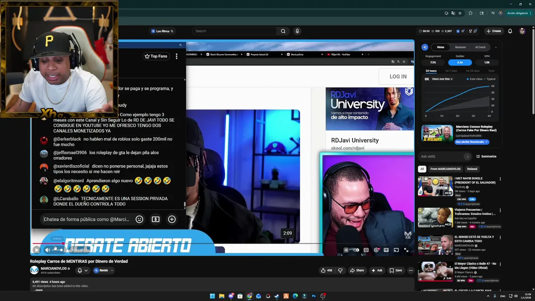Toggle closed captions on the player

tap(366, 250)
